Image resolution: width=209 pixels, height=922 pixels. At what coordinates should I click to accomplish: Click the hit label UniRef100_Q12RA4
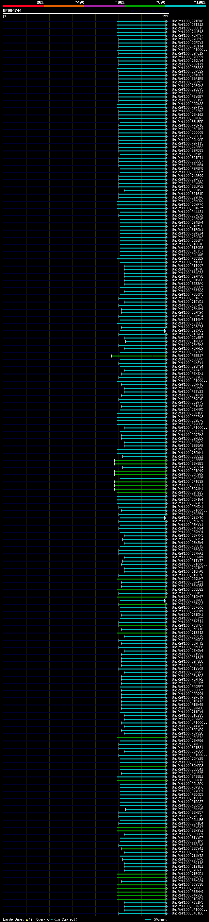click(x=187, y=334)
